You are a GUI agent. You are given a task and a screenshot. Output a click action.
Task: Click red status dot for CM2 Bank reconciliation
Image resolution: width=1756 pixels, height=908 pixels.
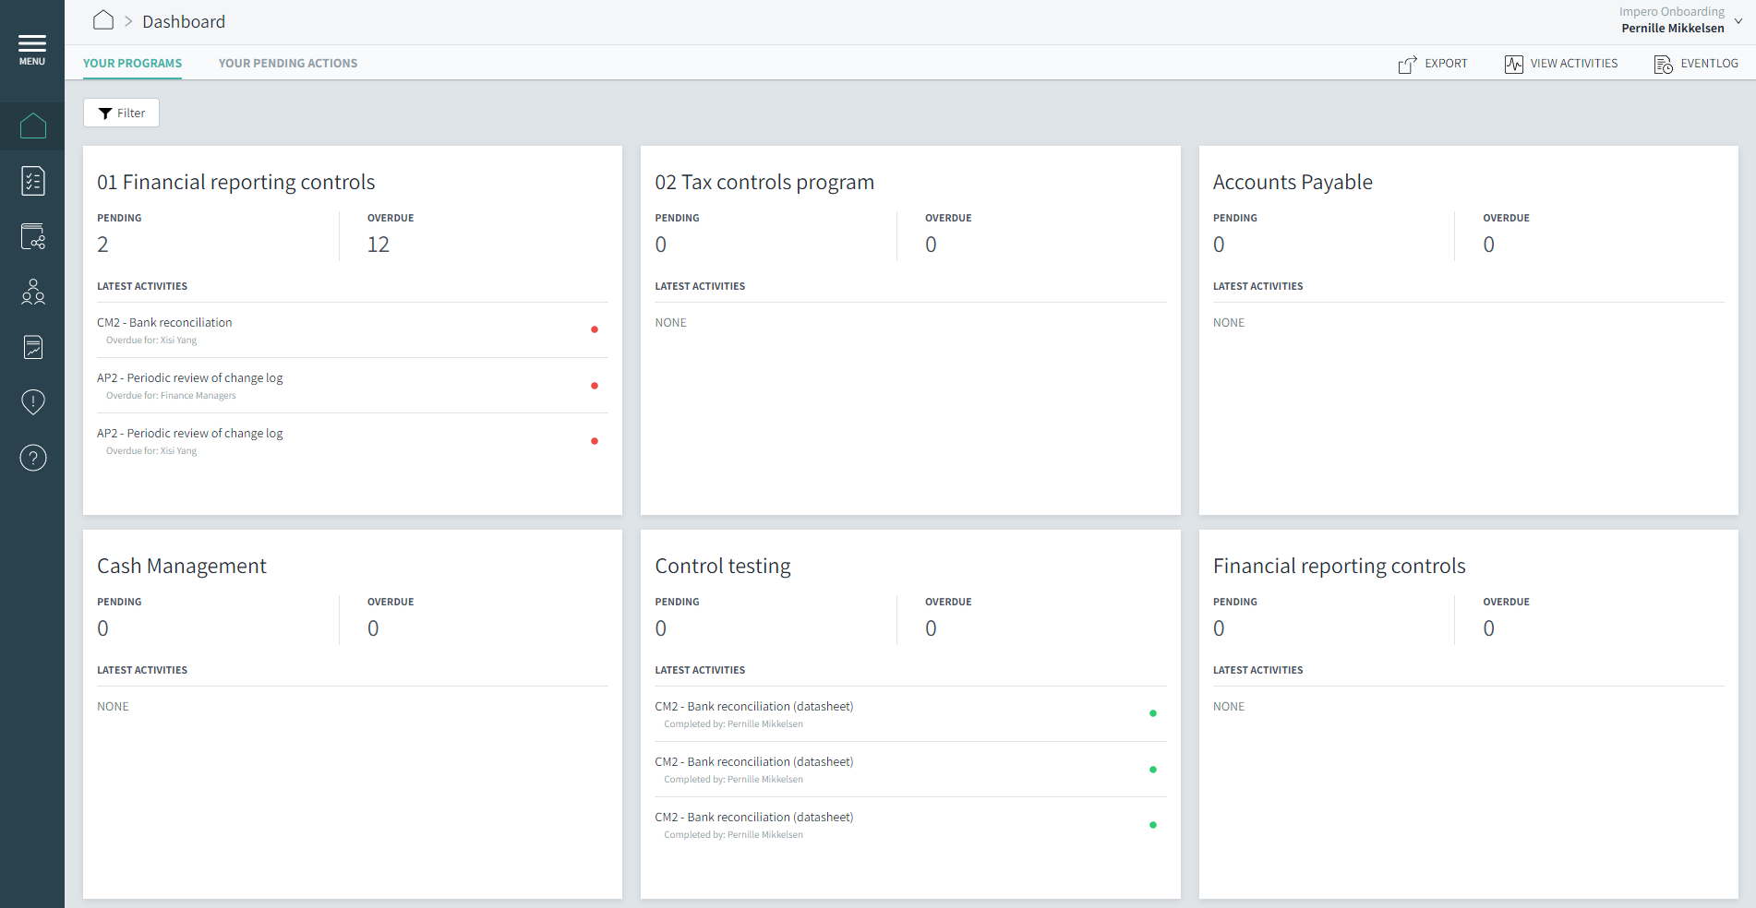[x=595, y=329]
